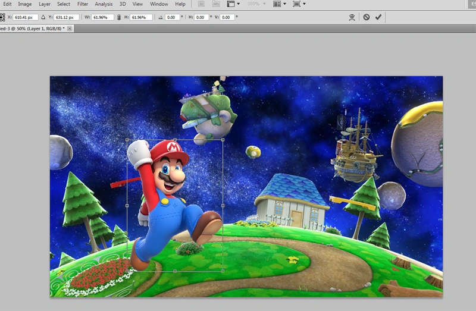Click the reference point location icon
The width and height of the screenshot is (476, 311).
tap(2, 17)
